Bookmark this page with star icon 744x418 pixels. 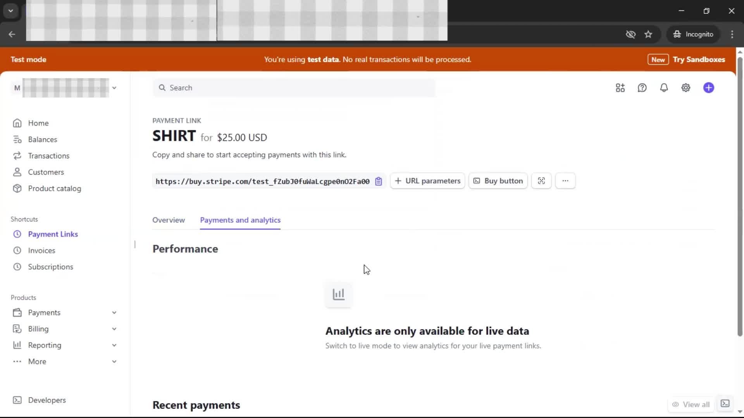click(x=648, y=34)
